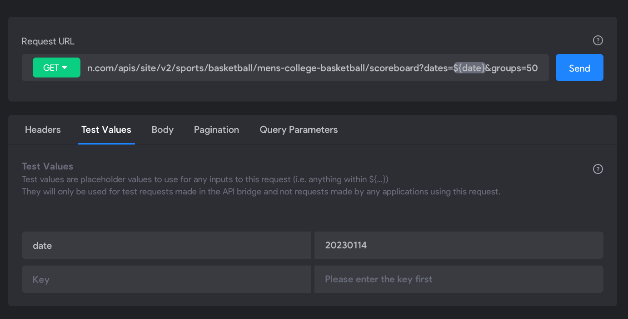The image size is (628, 319).
Task: Select the Test Values tab
Action: [106, 130]
